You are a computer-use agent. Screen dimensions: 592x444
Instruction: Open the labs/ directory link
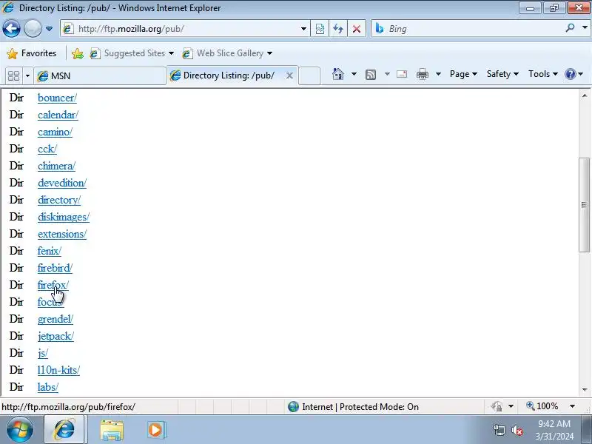tap(48, 387)
